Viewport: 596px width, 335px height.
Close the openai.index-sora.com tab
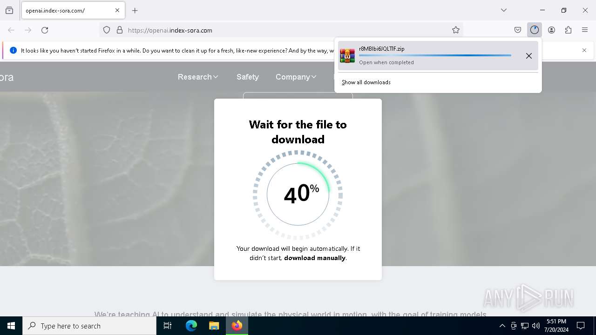(117, 10)
